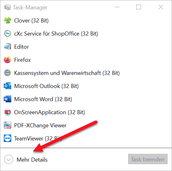Click the Task beenden button
Screen dimensions: 172x171
(148, 159)
